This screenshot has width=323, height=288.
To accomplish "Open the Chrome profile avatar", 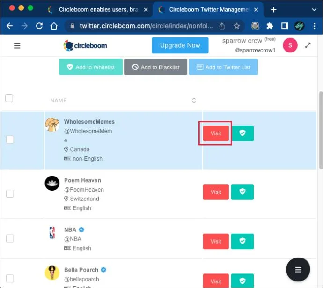I will [x=299, y=26].
